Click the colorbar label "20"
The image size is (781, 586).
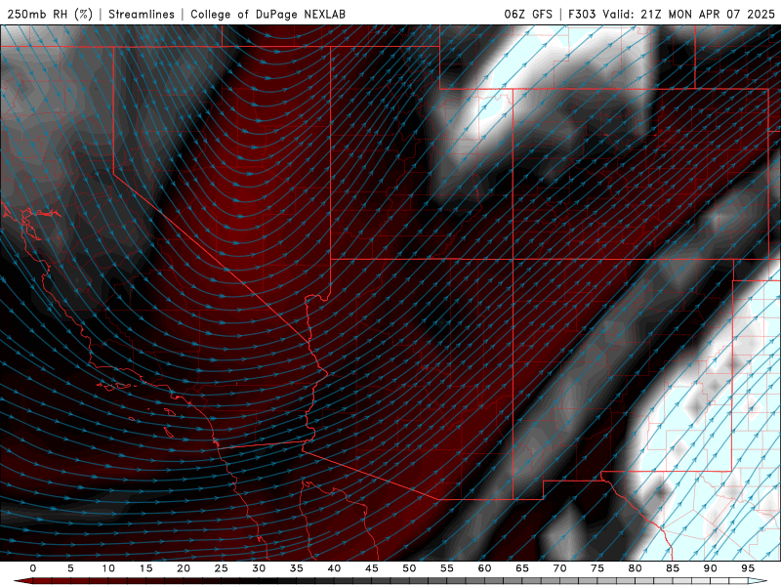pos(184,568)
